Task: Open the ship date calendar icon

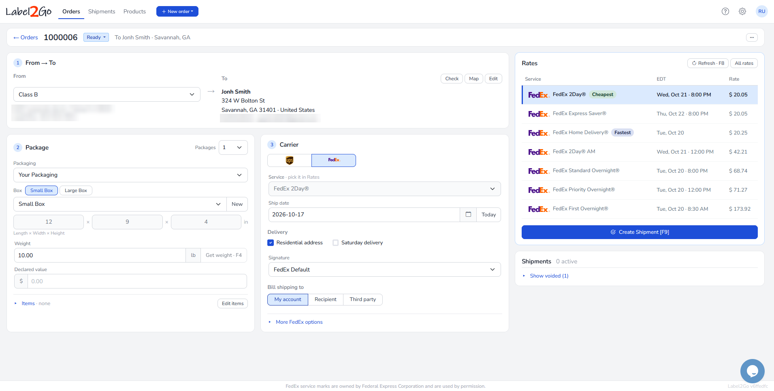Action: (468, 215)
